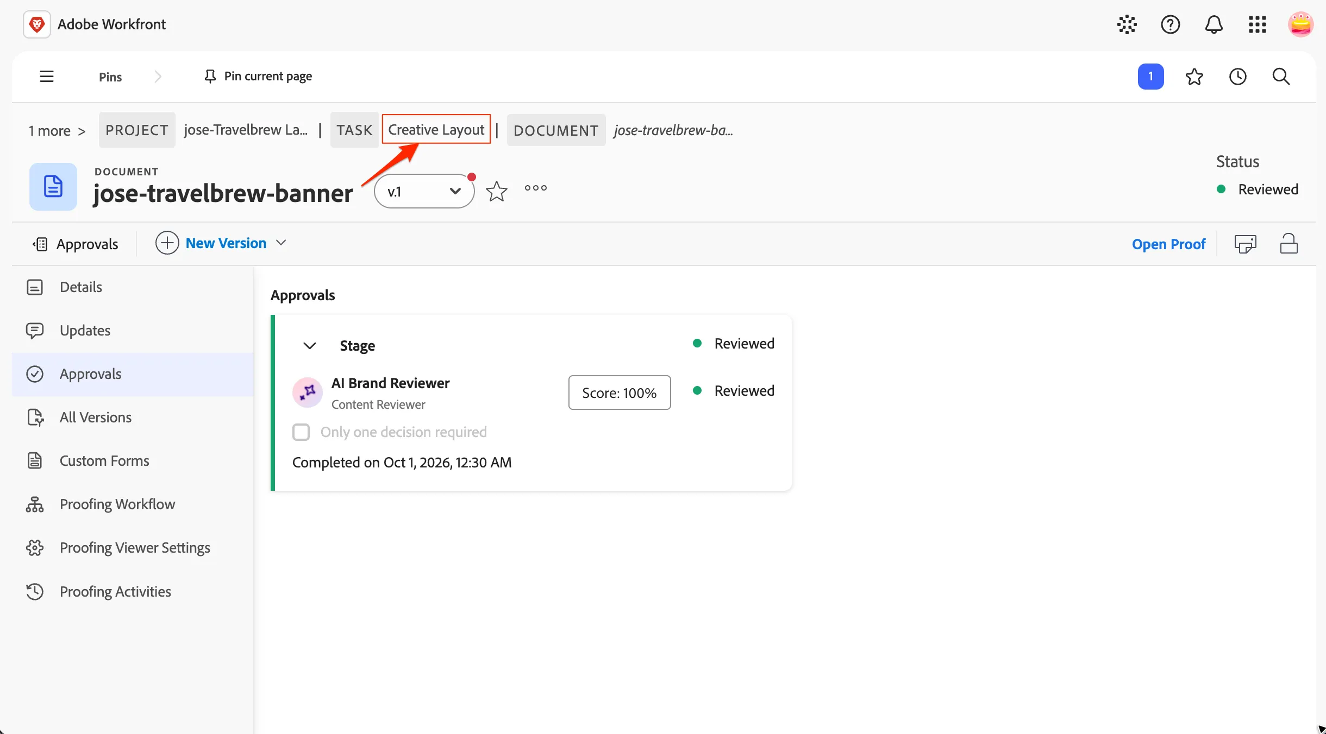Screen dimensions: 1326x734
Task: Select Approvals in the sidebar
Action: tap(133, 374)
